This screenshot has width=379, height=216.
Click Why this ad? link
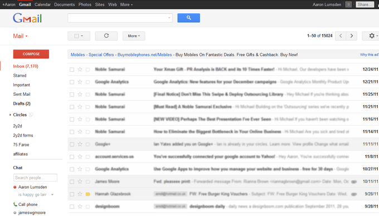(370, 55)
